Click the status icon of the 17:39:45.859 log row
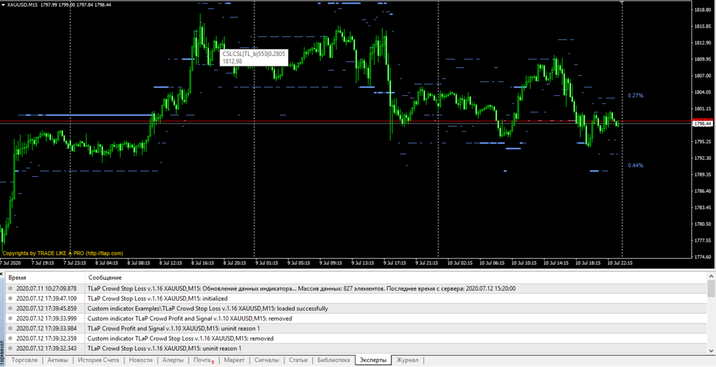The width and height of the screenshot is (716, 367). [x=10, y=308]
